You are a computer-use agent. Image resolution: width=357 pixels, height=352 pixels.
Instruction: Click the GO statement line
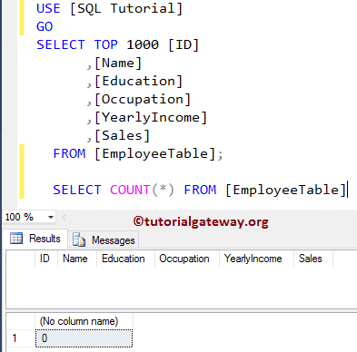(45, 26)
